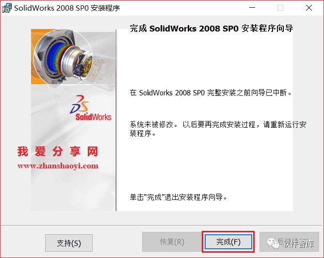Click the disabled 恢复(R) button

tap(172, 242)
